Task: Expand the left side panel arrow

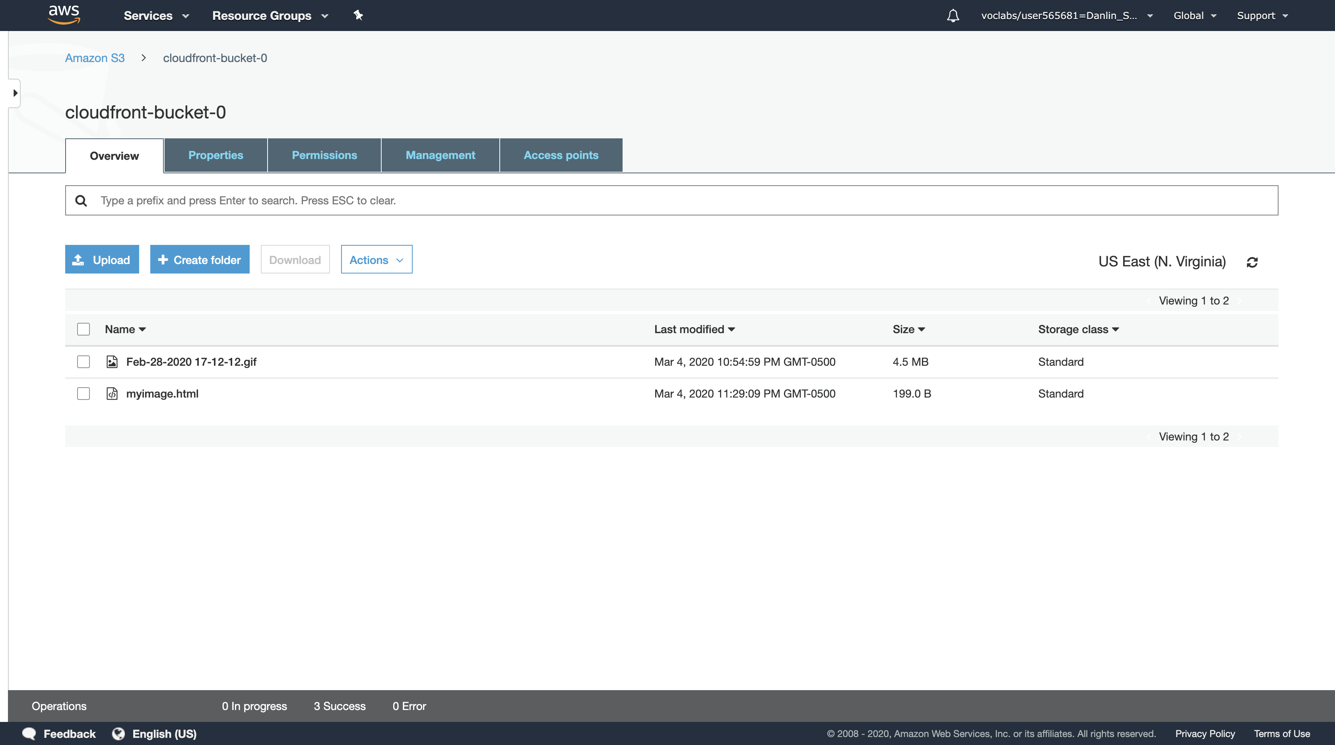Action: pyautogui.click(x=15, y=93)
